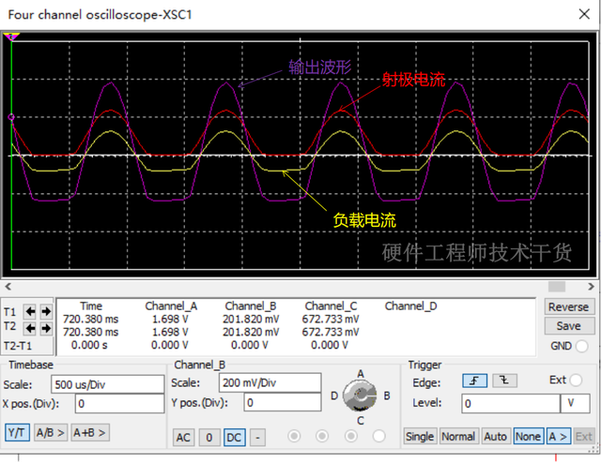
Task: Toggle the GND radio button
Action: point(581,346)
